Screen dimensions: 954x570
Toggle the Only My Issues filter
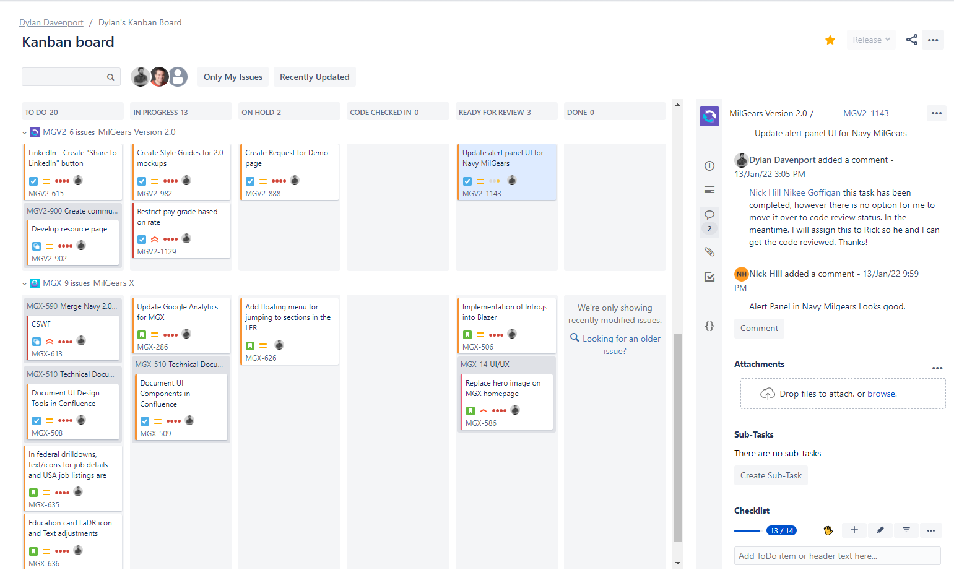coord(233,77)
